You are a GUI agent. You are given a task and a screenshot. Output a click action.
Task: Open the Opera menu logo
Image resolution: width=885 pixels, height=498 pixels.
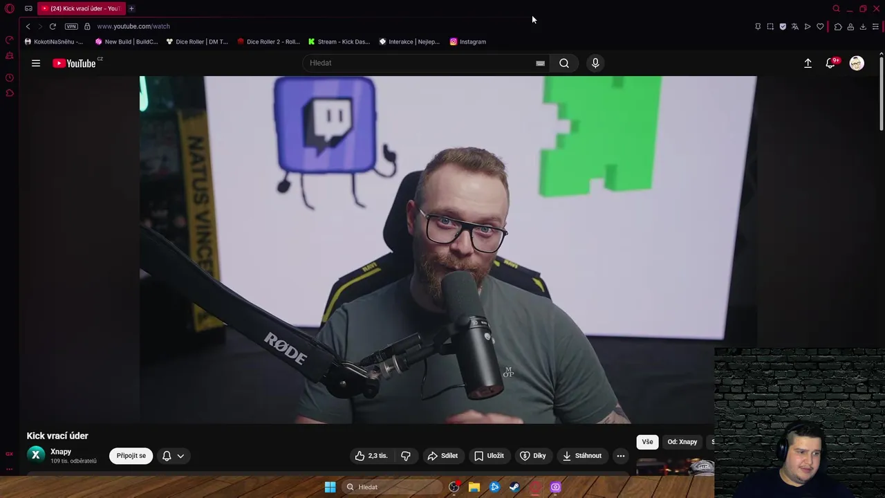[10, 8]
